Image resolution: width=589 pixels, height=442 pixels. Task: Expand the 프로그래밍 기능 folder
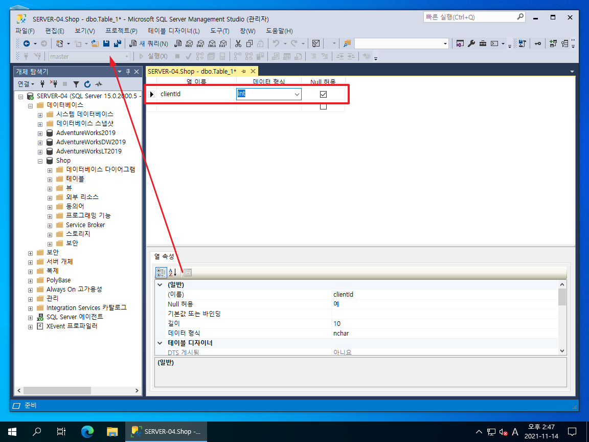(50, 216)
